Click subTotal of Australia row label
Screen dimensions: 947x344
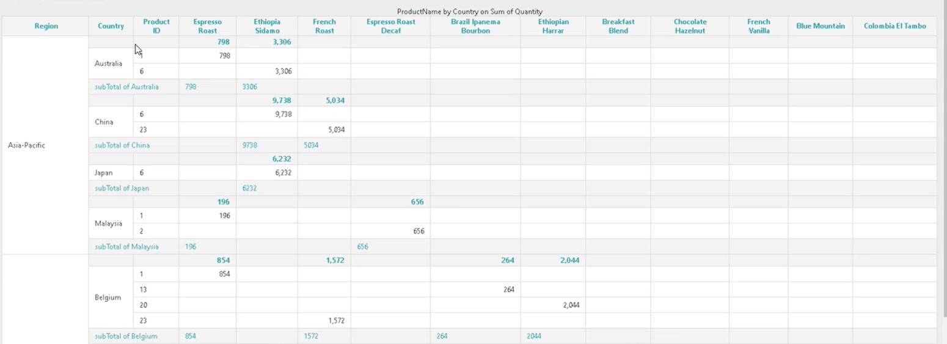coord(126,87)
